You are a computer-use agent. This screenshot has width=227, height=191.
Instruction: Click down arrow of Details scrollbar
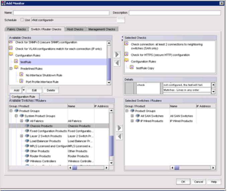[213, 91]
